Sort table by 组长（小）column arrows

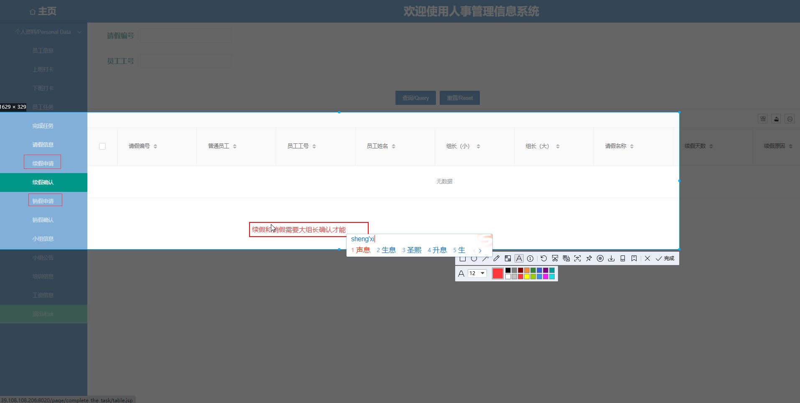479,146
